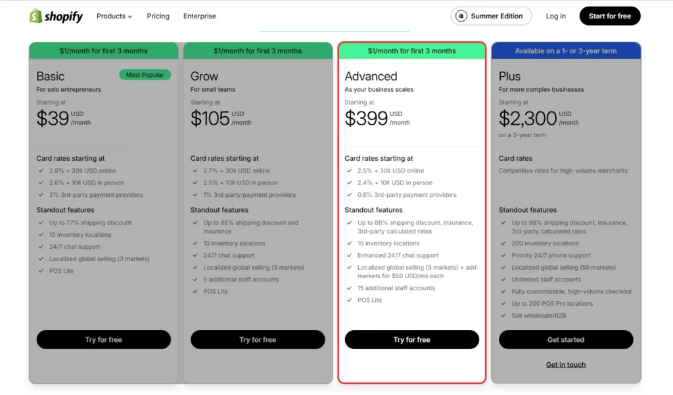Click the Shopify bag logo icon
The height and width of the screenshot is (395, 673).
click(x=35, y=16)
